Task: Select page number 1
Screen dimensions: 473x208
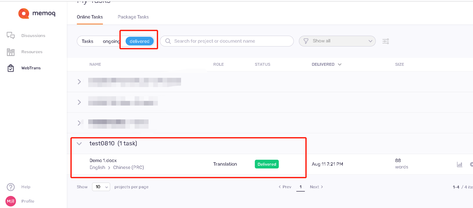Action: point(300,187)
